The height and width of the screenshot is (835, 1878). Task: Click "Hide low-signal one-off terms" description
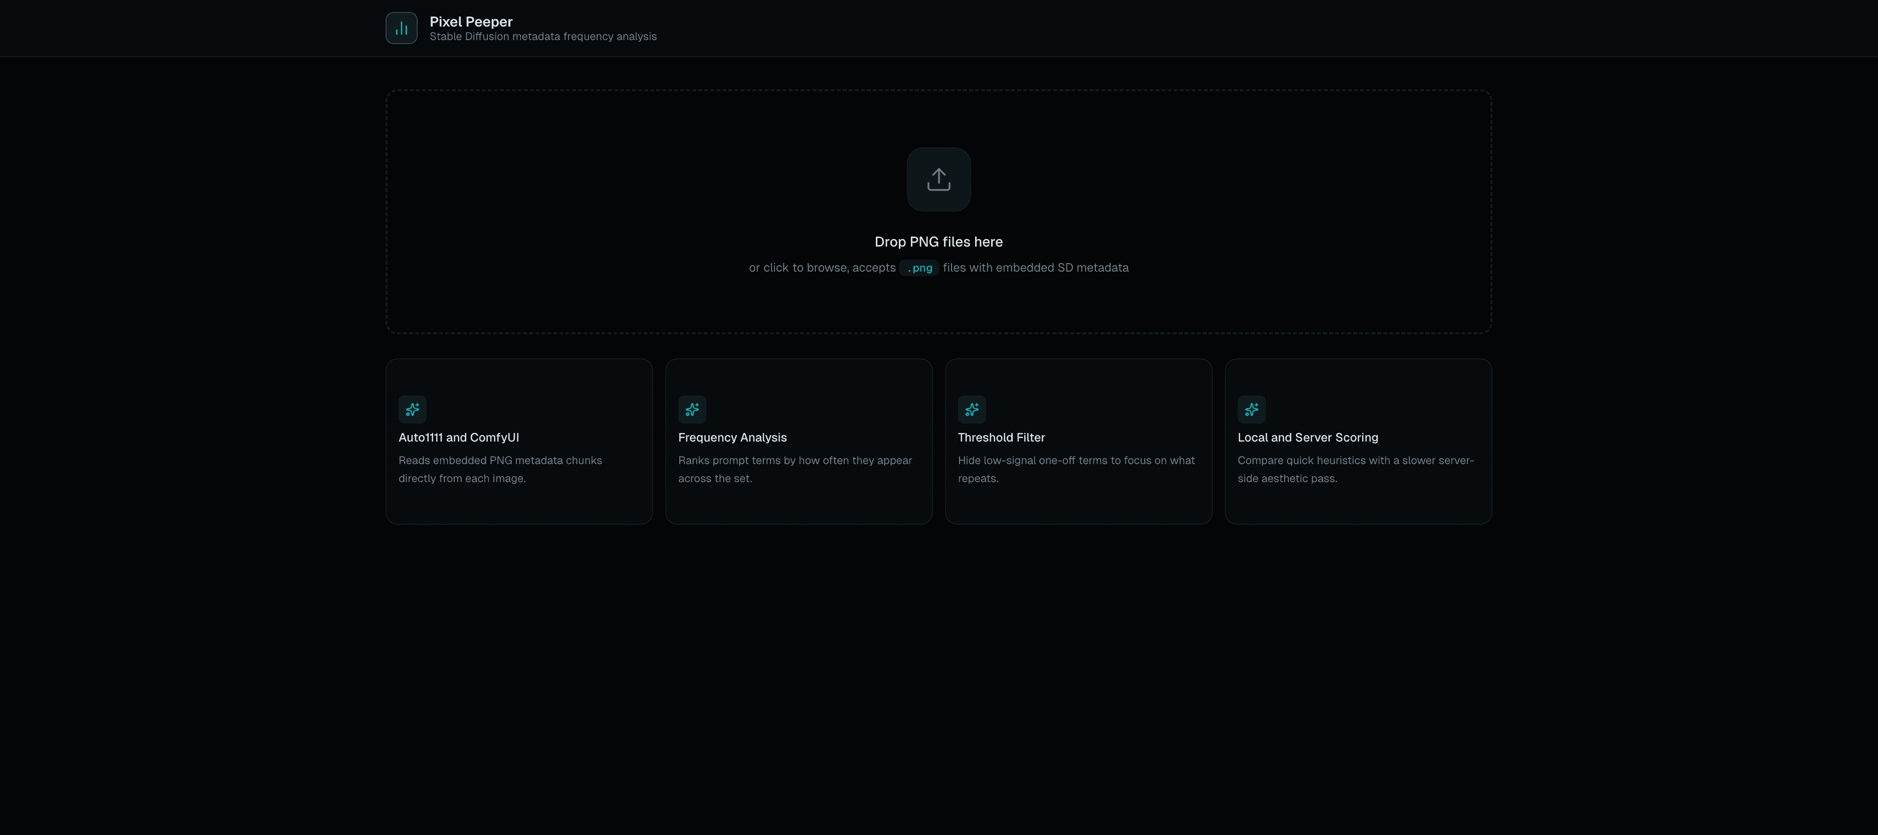[x=1076, y=469]
